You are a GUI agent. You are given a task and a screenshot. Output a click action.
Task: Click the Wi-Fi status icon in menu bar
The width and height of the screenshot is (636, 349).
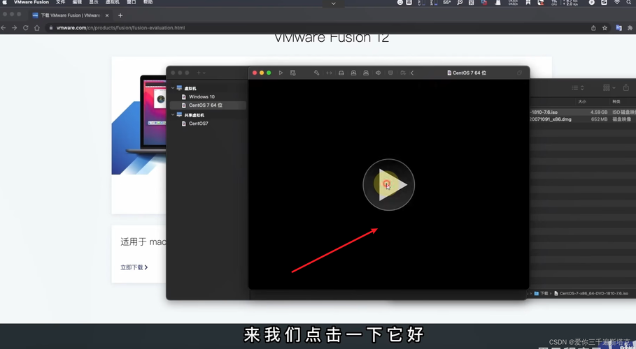pyautogui.click(x=617, y=2)
